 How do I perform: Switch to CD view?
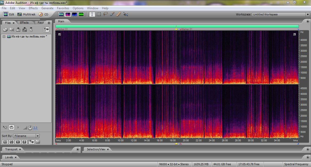click(44, 14)
